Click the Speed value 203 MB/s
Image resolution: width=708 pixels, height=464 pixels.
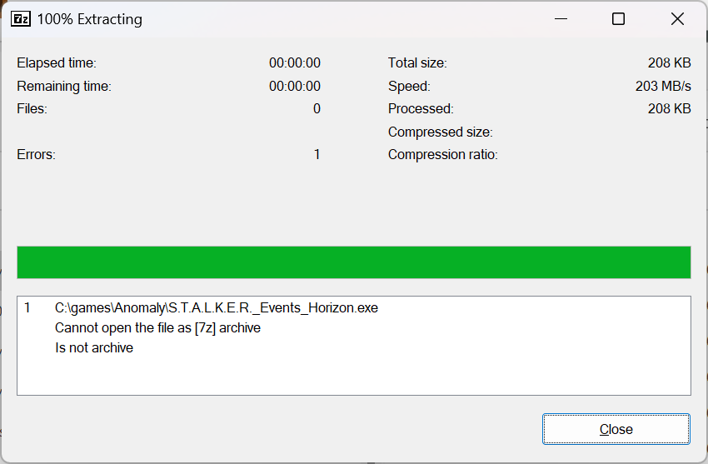[663, 86]
